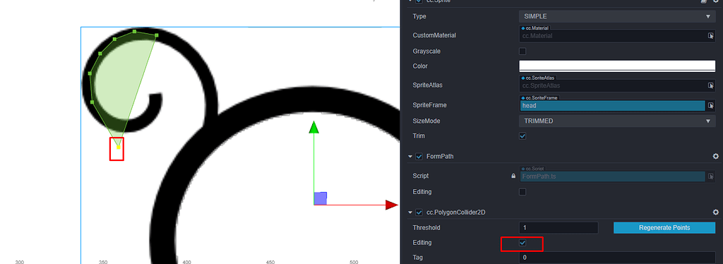The height and width of the screenshot is (264, 723).
Task: Select the yellow polygon vertex point
Action: click(119, 148)
